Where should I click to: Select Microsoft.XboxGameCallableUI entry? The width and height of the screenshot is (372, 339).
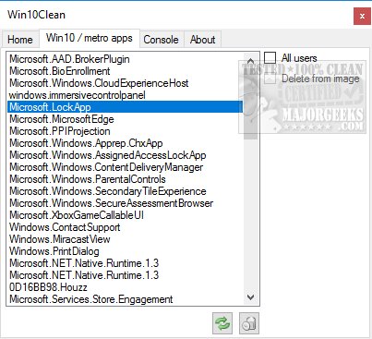point(125,215)
